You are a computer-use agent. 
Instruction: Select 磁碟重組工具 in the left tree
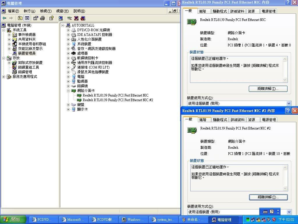29,67
